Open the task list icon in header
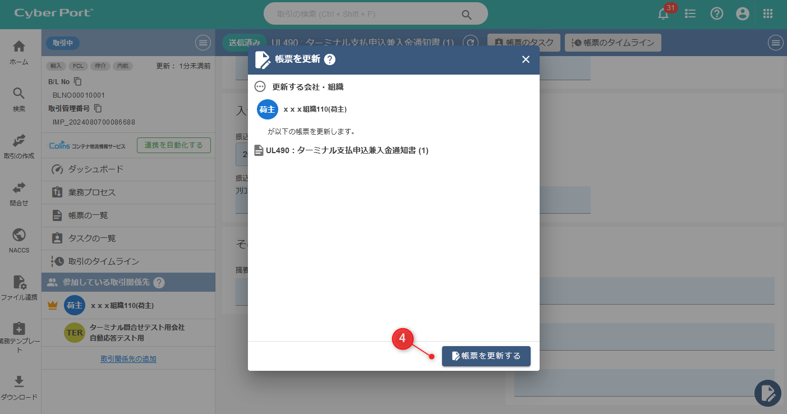 pyautogui.click(x=691, y=14)
